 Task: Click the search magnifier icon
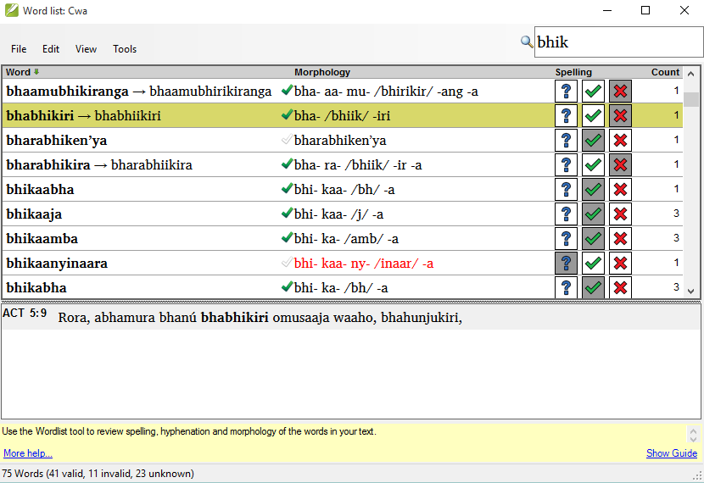(527, 42)
